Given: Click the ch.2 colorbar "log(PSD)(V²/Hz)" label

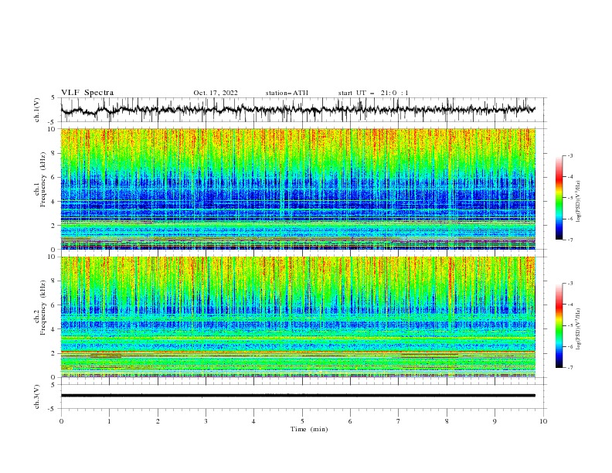Looking at the screenshot, I should 578,329.
